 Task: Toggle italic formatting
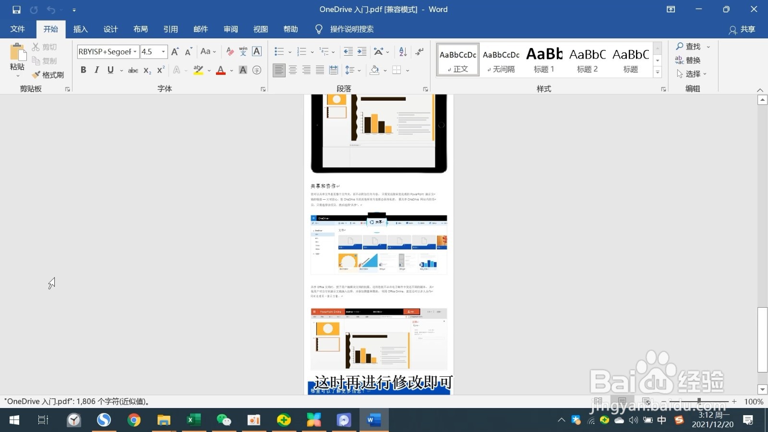(97, 70)
